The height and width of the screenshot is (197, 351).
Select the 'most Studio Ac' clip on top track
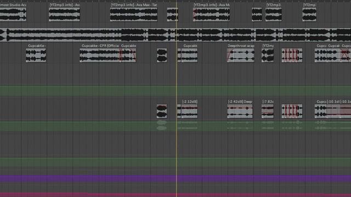(13, 15)
